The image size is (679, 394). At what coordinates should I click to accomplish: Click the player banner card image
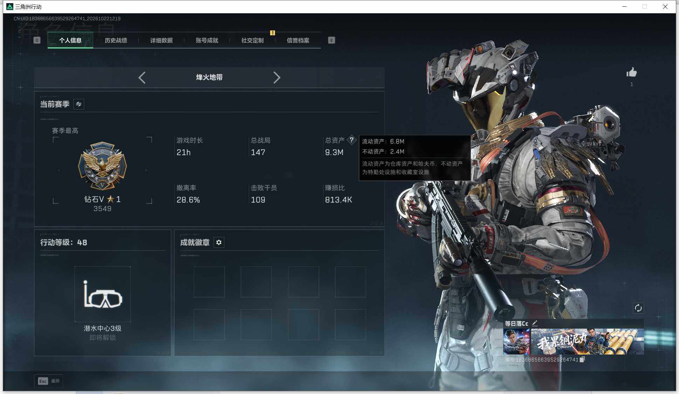click(x=588, y=342)
